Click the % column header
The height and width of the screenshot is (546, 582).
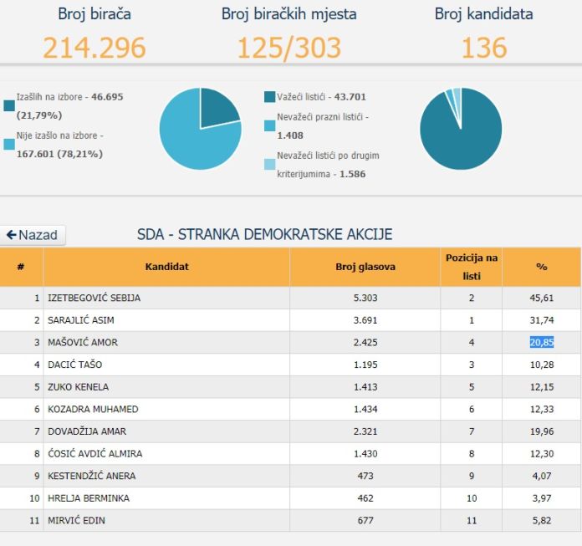point(541,267)
